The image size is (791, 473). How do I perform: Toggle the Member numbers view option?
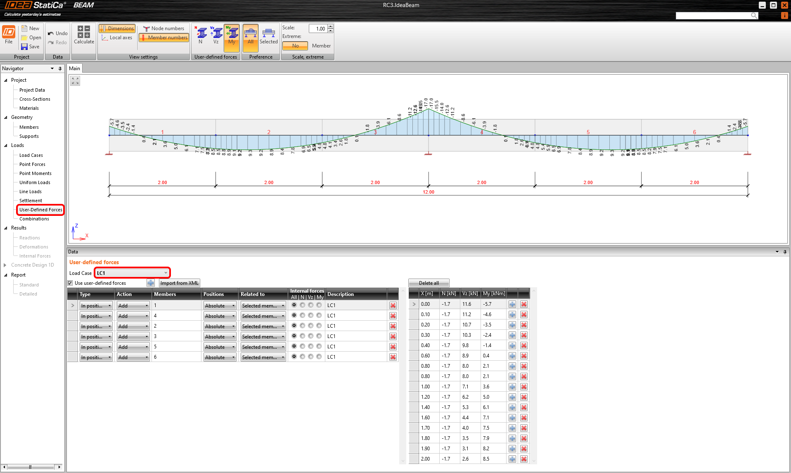coord(164,38)
